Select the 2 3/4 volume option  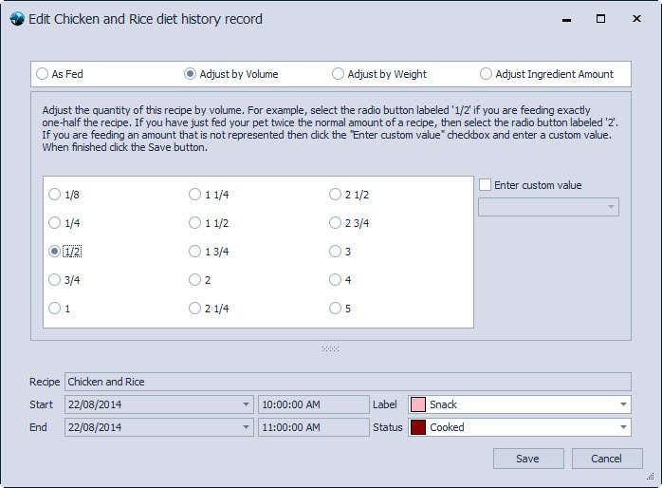[x=336, y=223]
